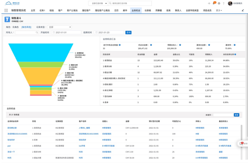Screen dimensions: 248x163
Task: Click the 关键字 search input field
Action: pyautogui.click(x=222, y=115)
